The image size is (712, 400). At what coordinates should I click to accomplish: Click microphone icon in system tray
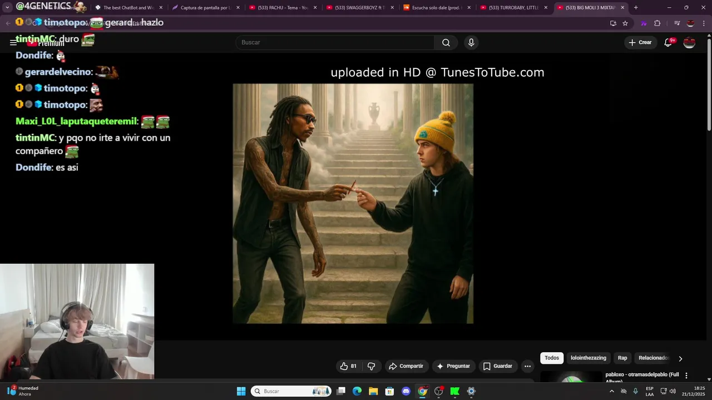click(x=635, y=391)
